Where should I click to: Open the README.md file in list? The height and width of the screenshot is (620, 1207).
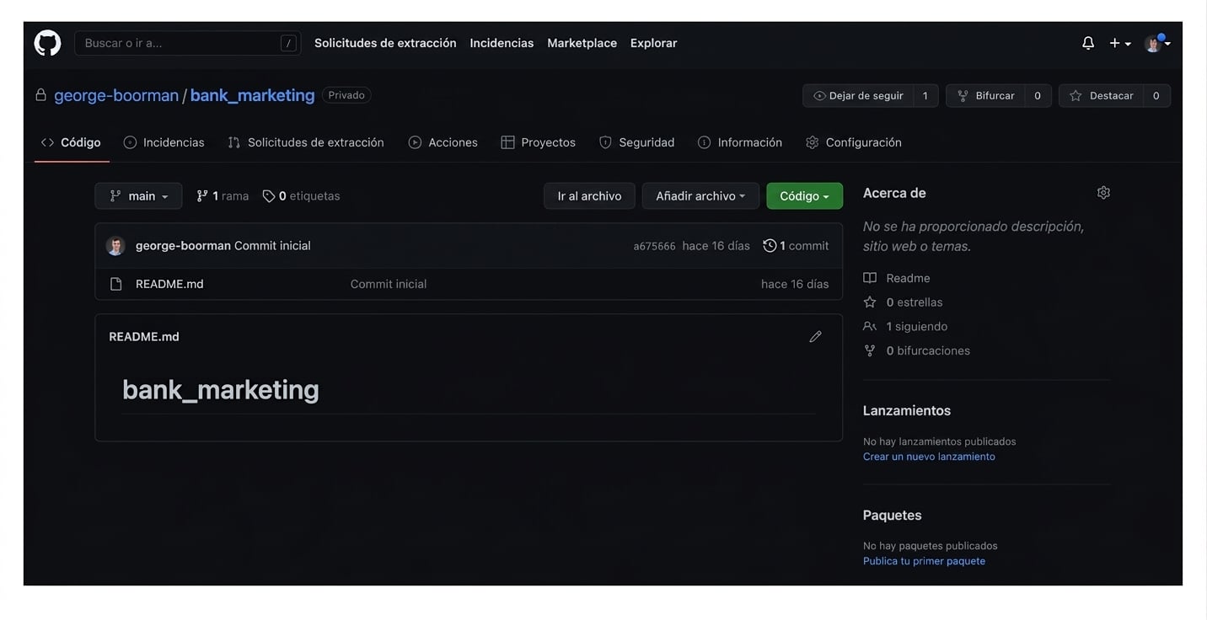pyautogui.click(x=169, y=284)
